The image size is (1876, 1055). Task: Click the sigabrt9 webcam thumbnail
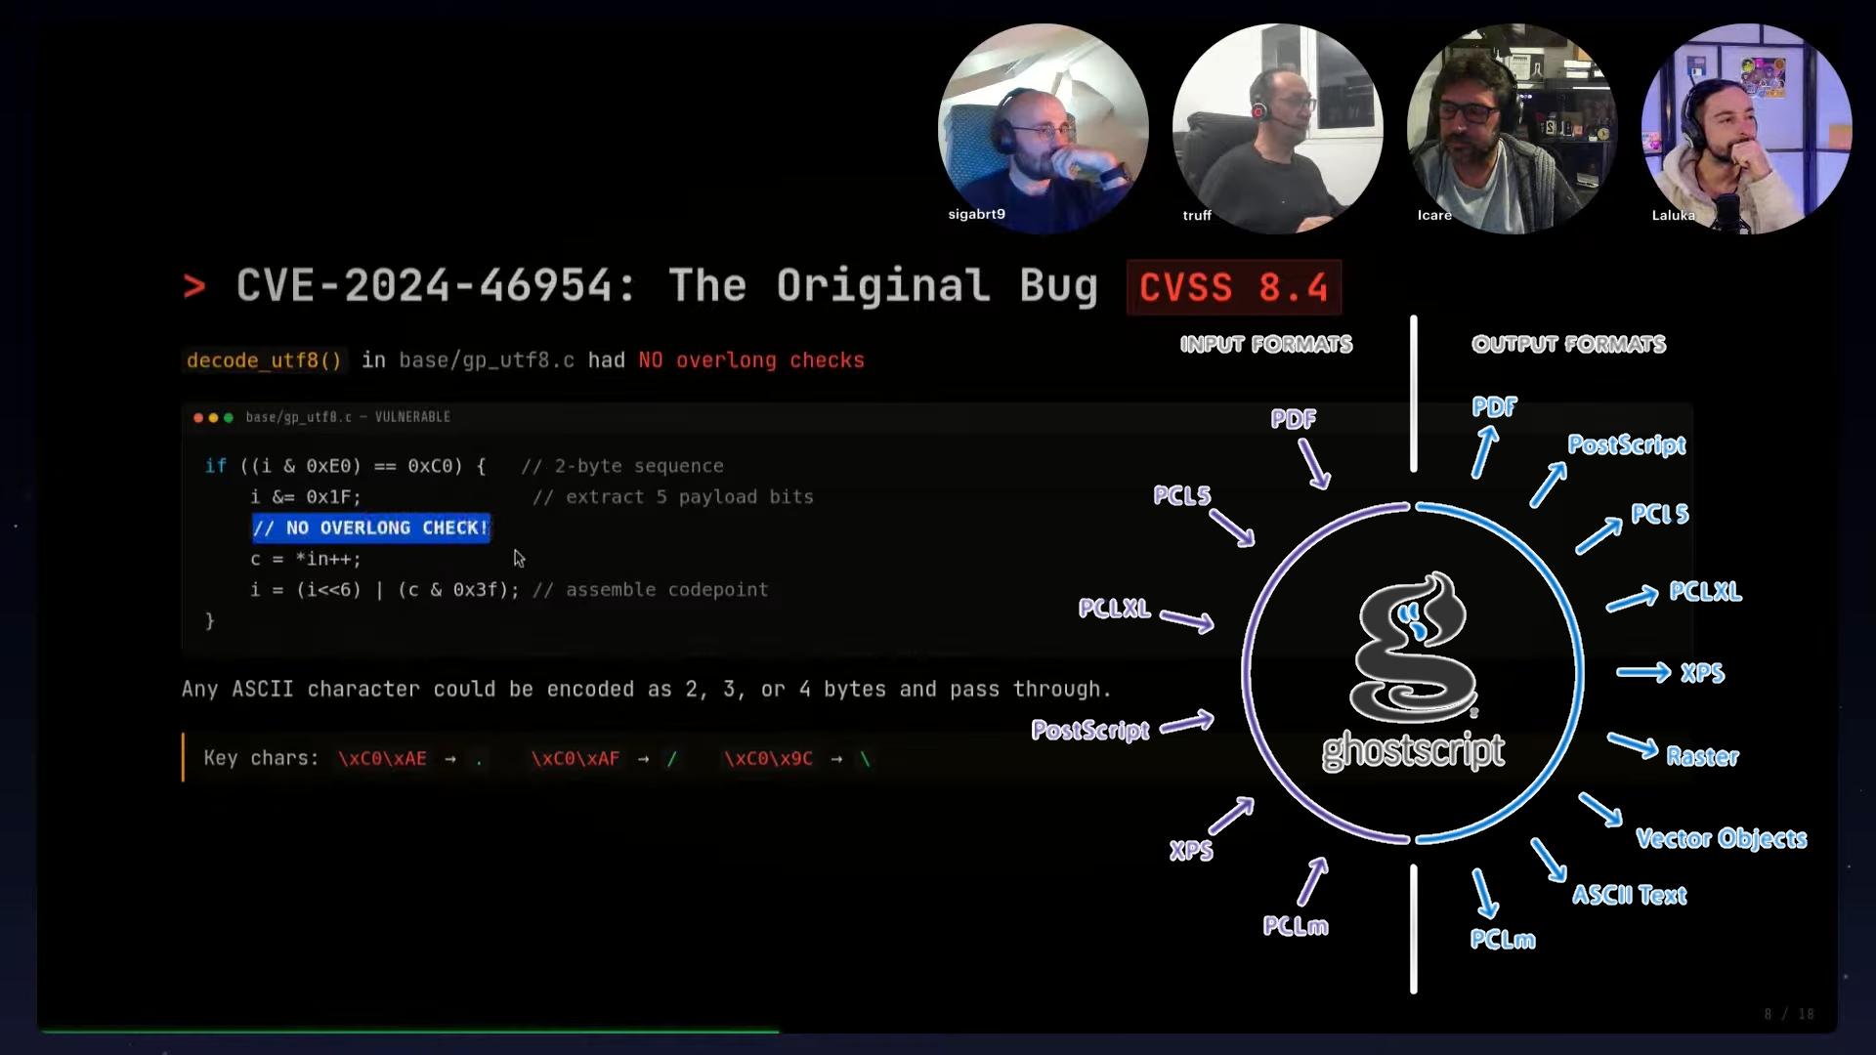point(1043,129)
